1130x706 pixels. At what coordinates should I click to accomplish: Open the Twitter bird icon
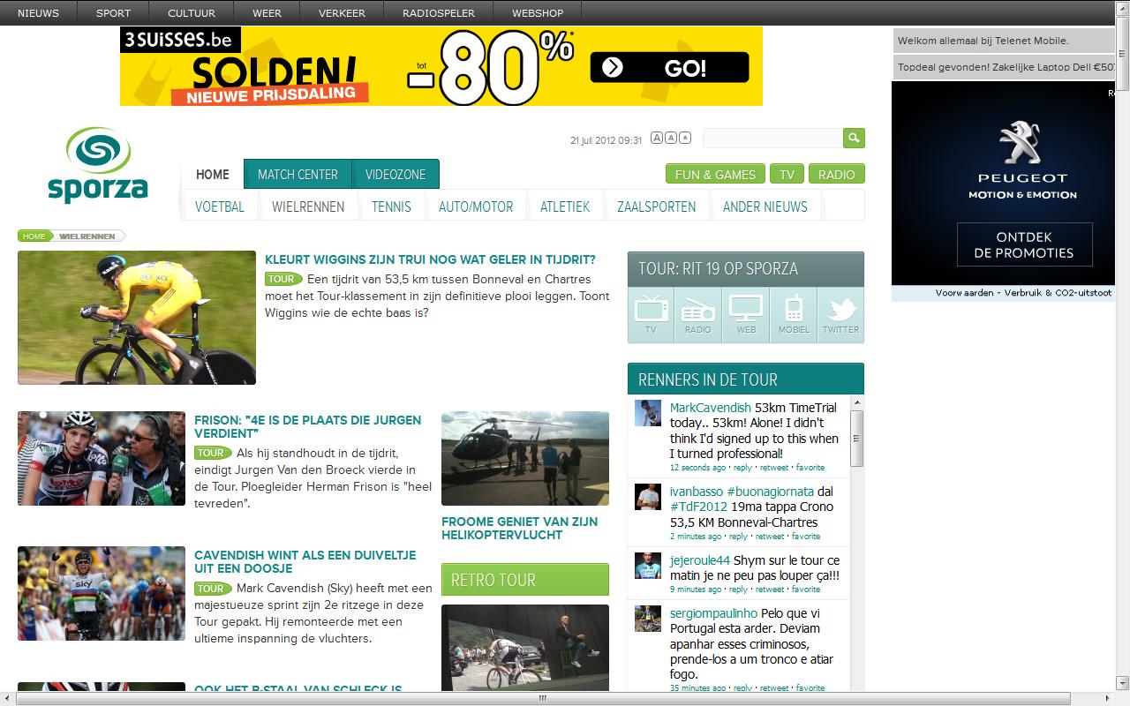tap(840, 310)
